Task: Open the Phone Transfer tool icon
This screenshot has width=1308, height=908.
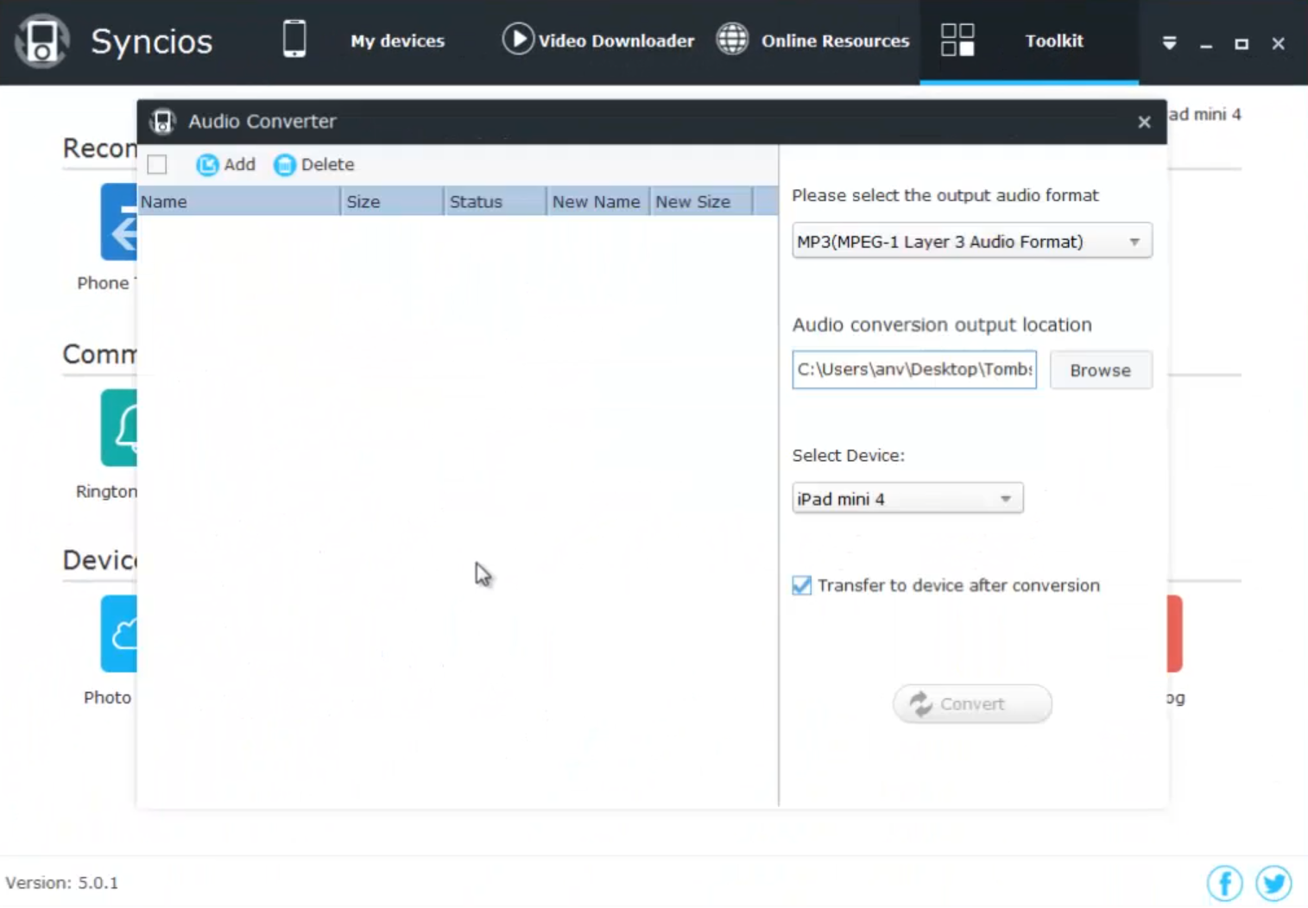Action: [x=119, y=222]
